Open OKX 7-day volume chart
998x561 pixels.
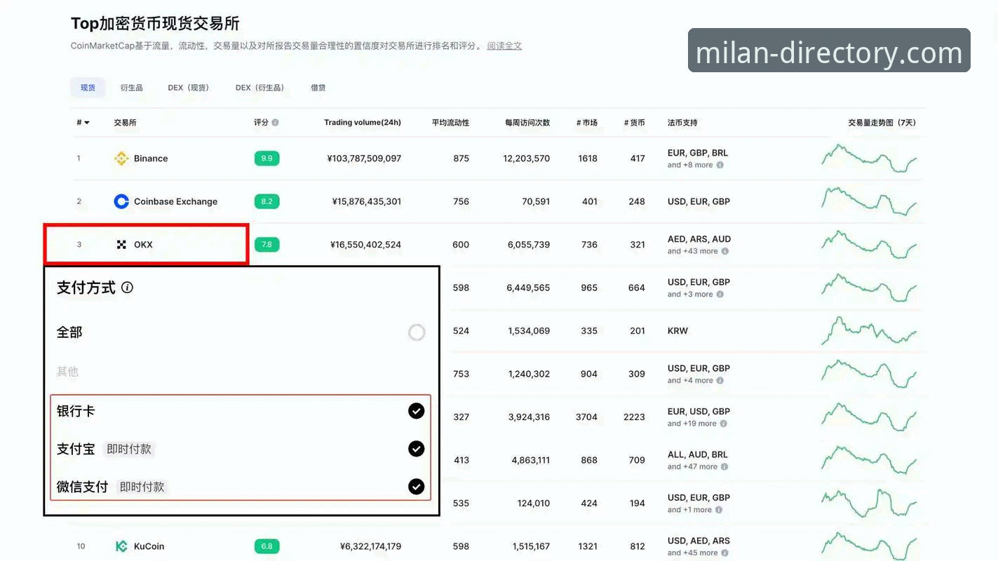click(869, 245)
